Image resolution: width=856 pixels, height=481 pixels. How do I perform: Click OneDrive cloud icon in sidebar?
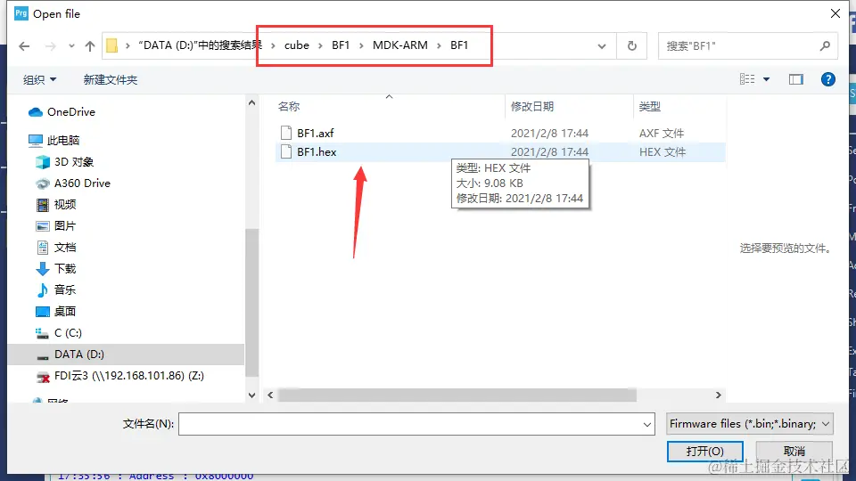pos(36,112)
